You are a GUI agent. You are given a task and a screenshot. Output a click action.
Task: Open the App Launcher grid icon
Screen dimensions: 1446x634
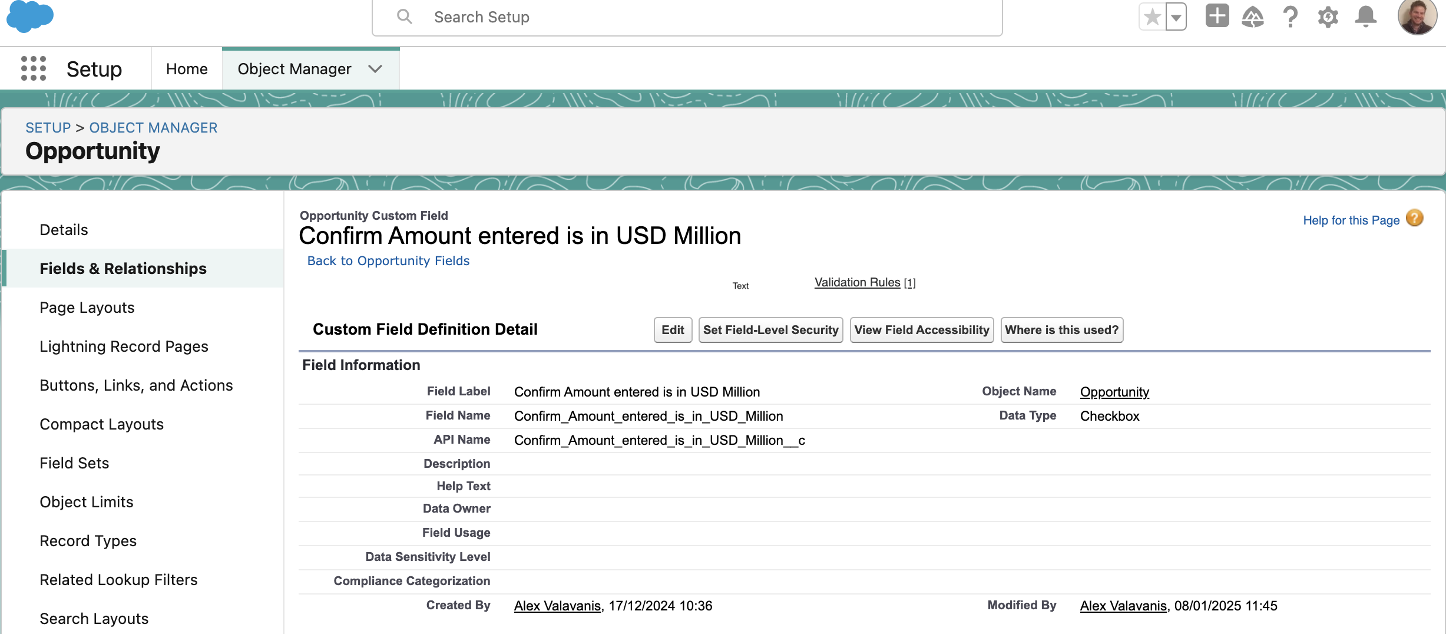point(34,68)
